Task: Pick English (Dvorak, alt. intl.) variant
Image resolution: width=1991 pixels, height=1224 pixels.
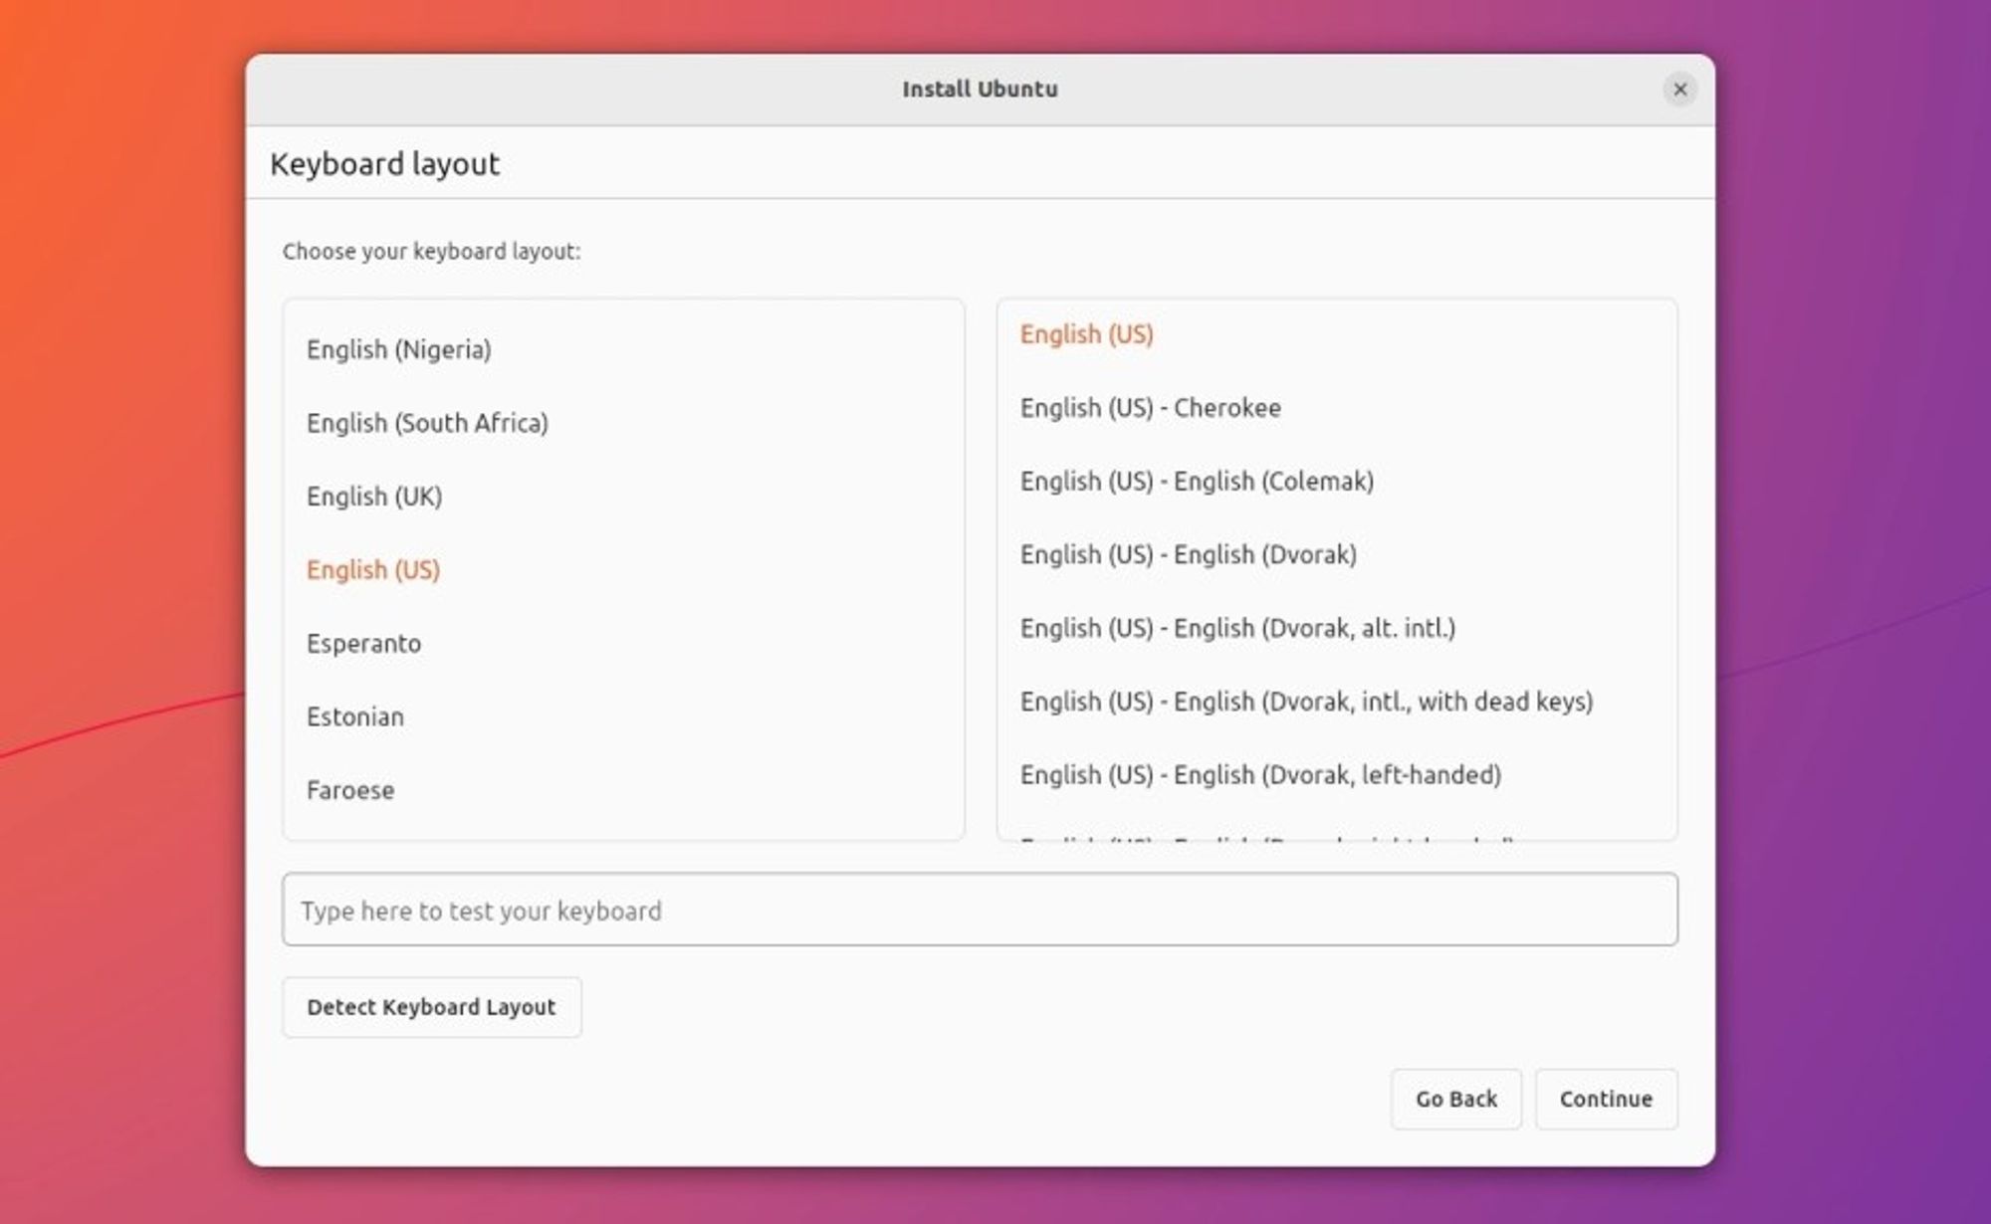Action: pos(1237,628)
